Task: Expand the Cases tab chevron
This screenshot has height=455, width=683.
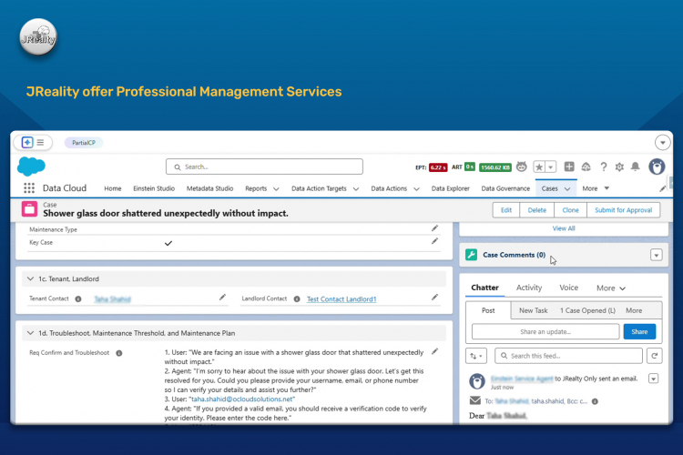Action: 567,189
